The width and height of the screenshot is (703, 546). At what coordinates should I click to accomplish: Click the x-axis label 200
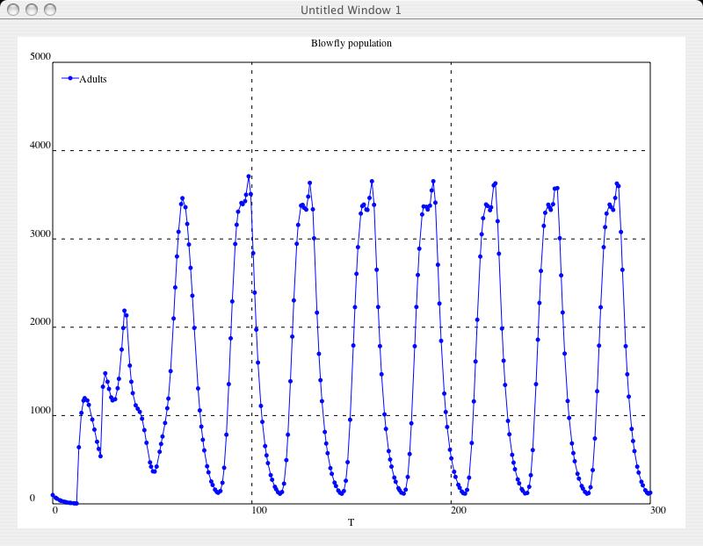459,510
